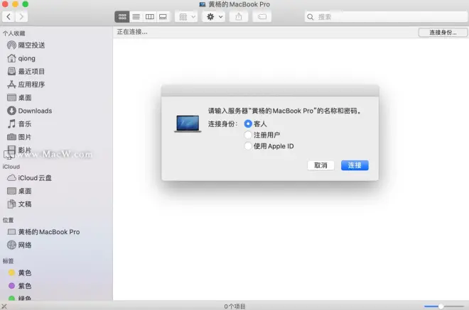Click the 位置 section header
469x310 pixels.
(8, 220)
